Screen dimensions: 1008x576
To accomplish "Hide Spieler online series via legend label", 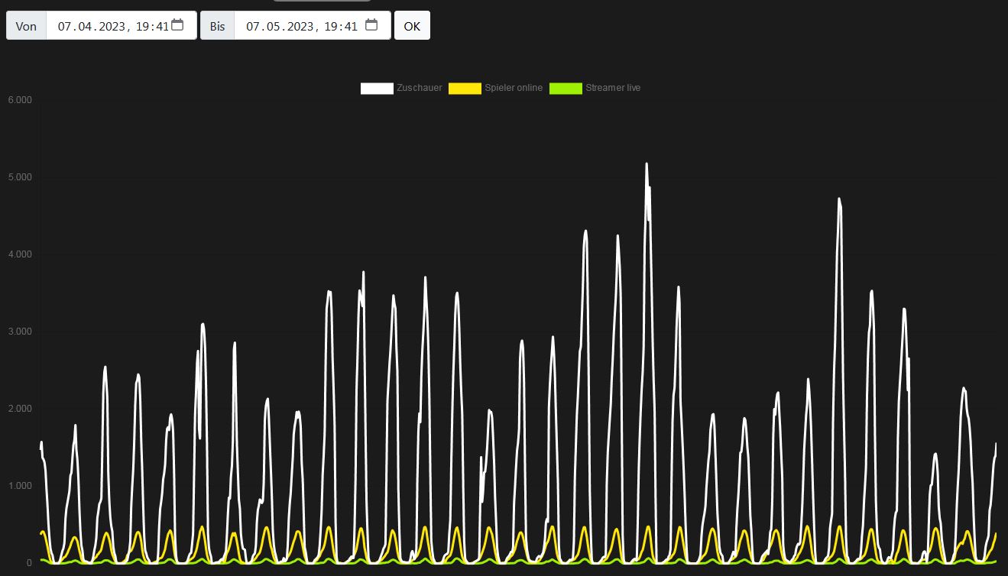I will (514, 88).
